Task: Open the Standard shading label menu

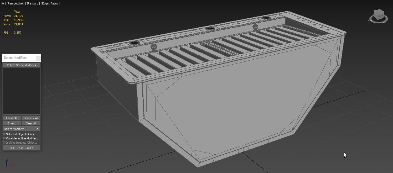Action: [33, 3]
